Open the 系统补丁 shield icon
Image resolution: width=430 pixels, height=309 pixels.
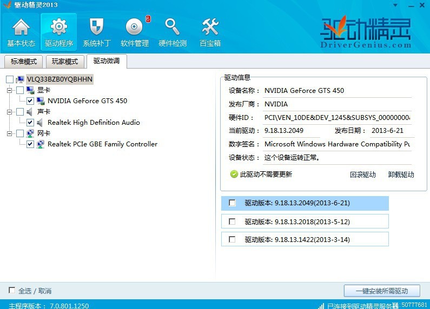point(96,27)
